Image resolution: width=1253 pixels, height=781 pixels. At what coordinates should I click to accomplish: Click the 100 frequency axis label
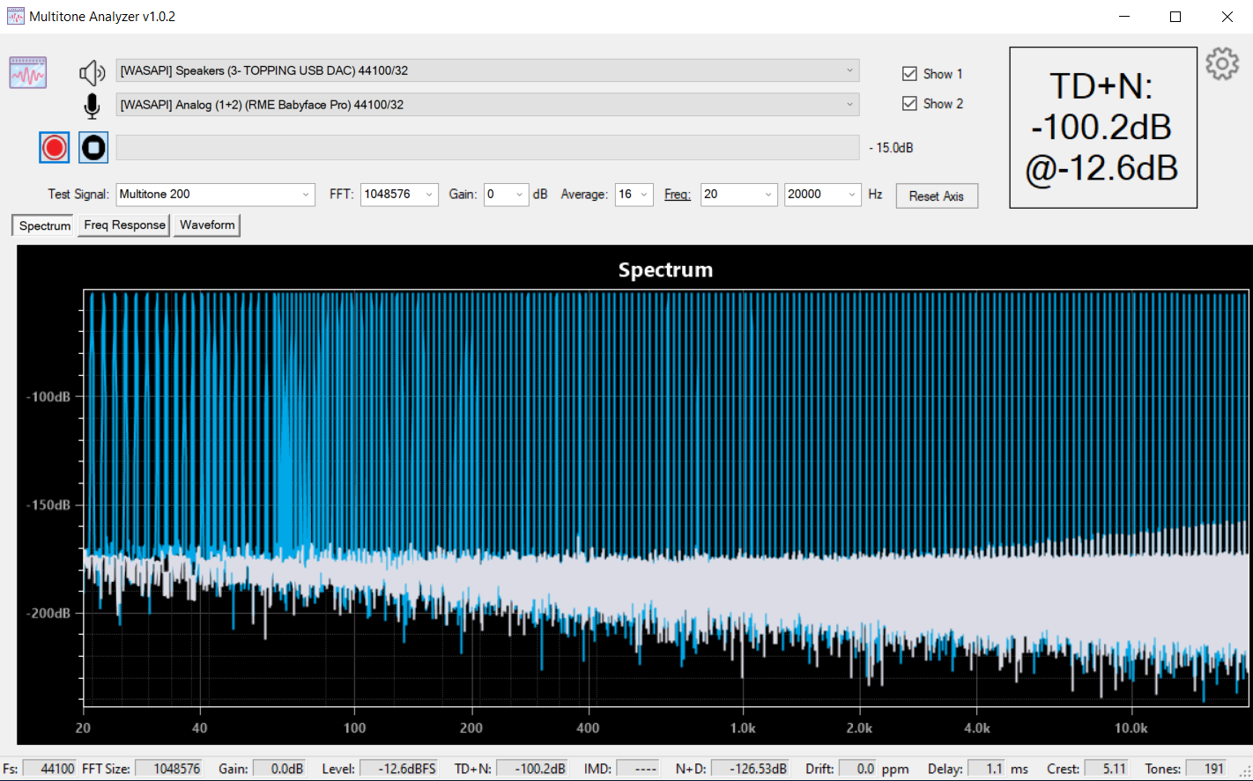(354, 728)
